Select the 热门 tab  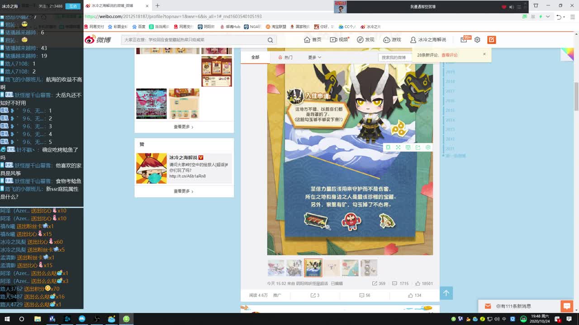(285, 57)
